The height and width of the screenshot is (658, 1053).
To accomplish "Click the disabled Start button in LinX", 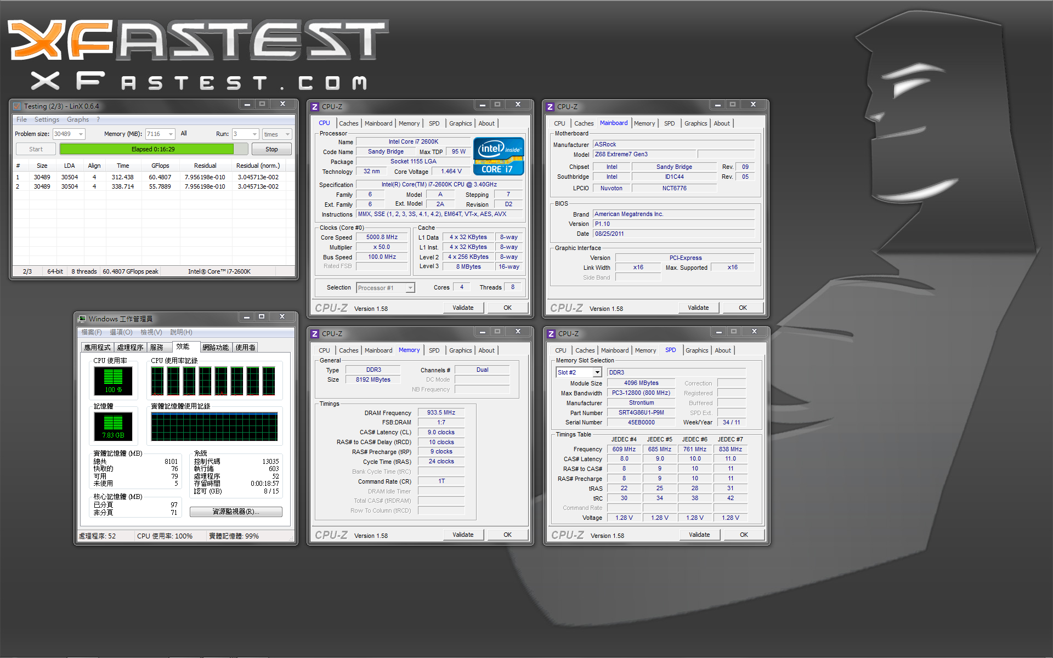I will coord(36,149).
